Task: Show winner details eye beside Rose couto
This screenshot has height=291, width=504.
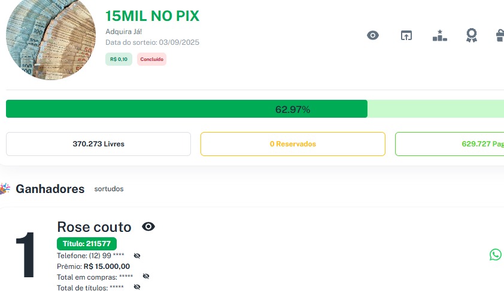Action: point(148,226)
